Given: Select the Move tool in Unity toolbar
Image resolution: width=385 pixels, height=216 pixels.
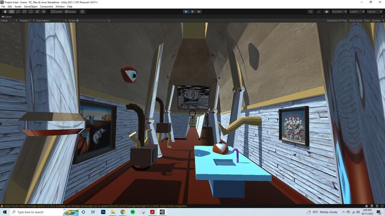Looking at the screenshot, I should tap(11, 11).
